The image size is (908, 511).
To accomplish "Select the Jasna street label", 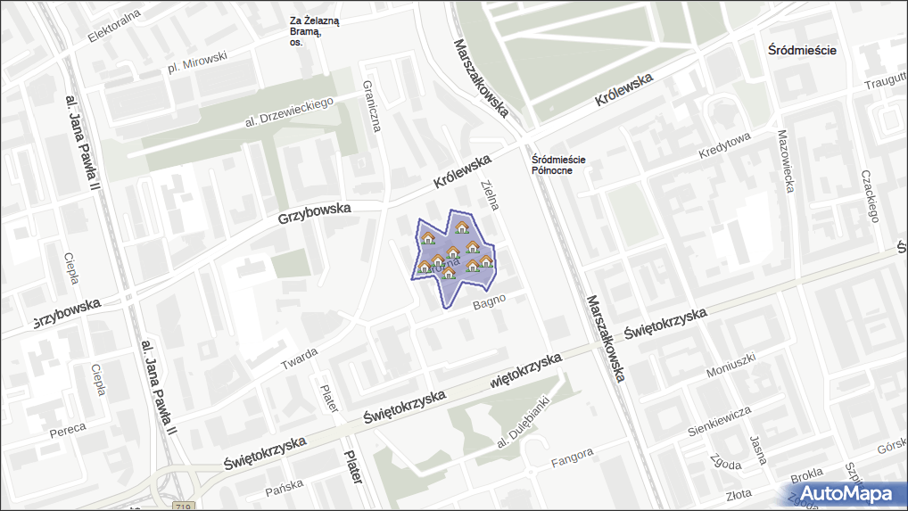I will (758, 450).
